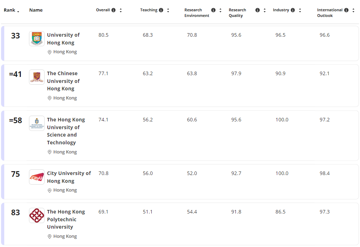Click the Research Quality info icon
The height and width of the screenshot is (247, 360).
click(x=257, y=10)
